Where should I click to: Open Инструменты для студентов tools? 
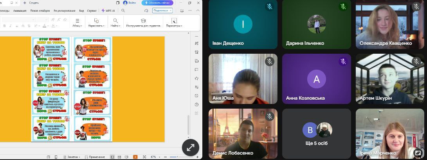point(143,23)
